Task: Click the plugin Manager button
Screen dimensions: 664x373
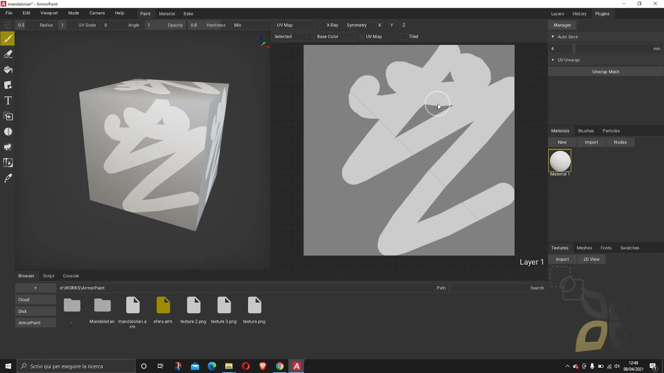Action: [562, 25]
